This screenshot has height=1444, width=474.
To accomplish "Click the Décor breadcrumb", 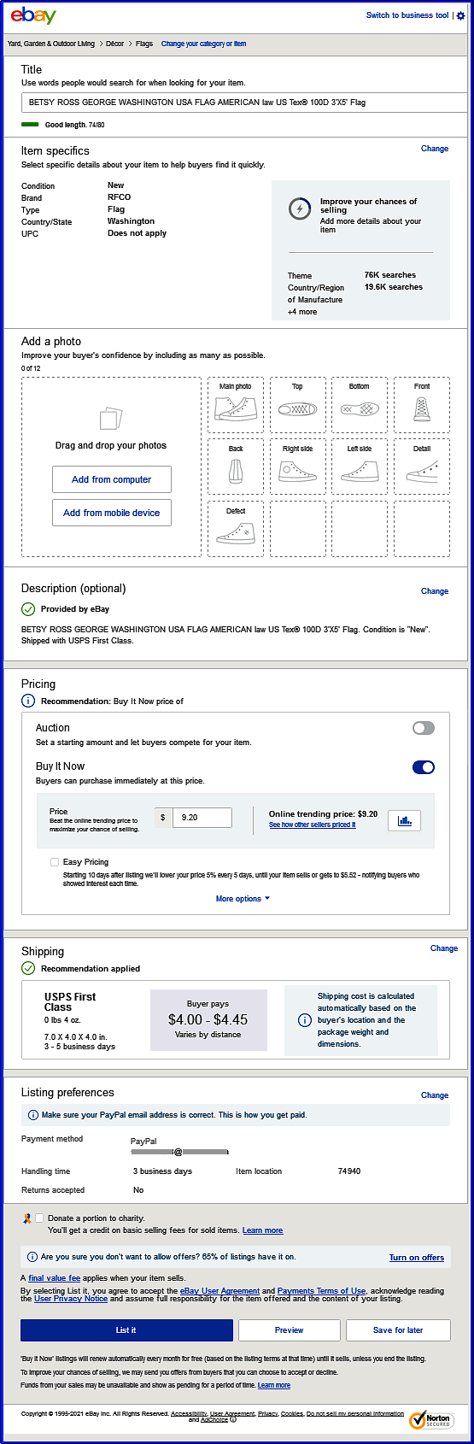I will 114,44.
